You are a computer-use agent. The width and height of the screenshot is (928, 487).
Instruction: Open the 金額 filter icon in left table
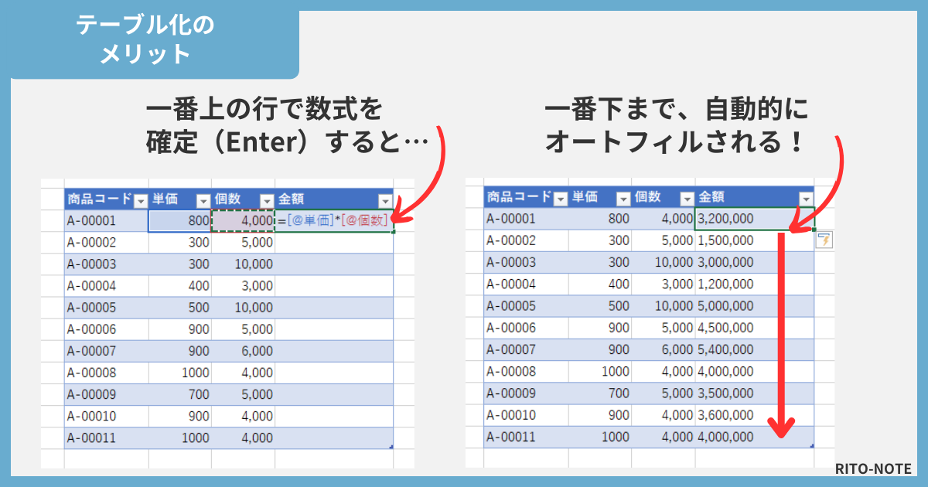tap(386, 199)
